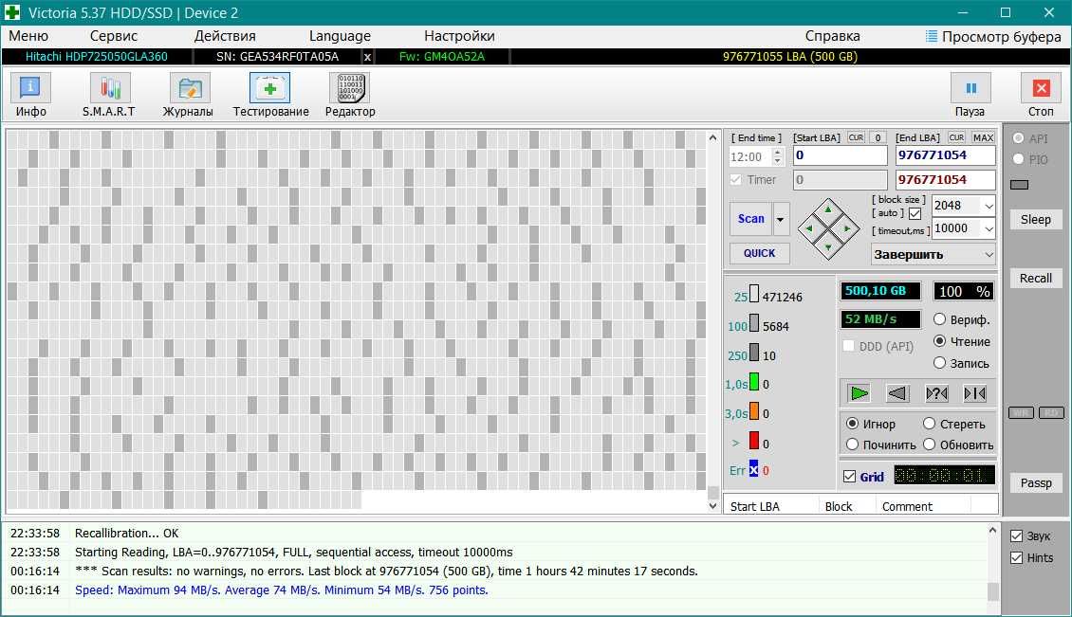Open the Language menu
The height and width of the screenshot is (617, 1072).
click(x=340, y=36)
